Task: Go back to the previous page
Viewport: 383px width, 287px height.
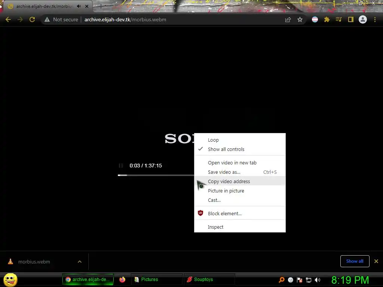Action: click(x=8, y=19)
